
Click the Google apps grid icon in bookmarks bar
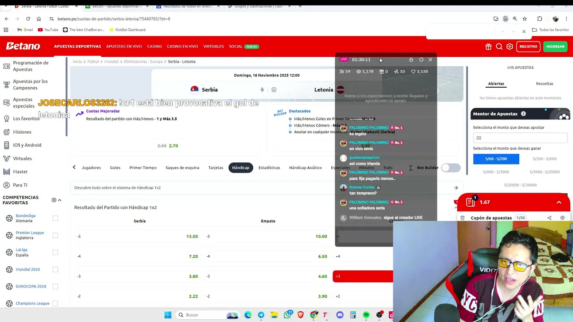[x=6, y=30]
